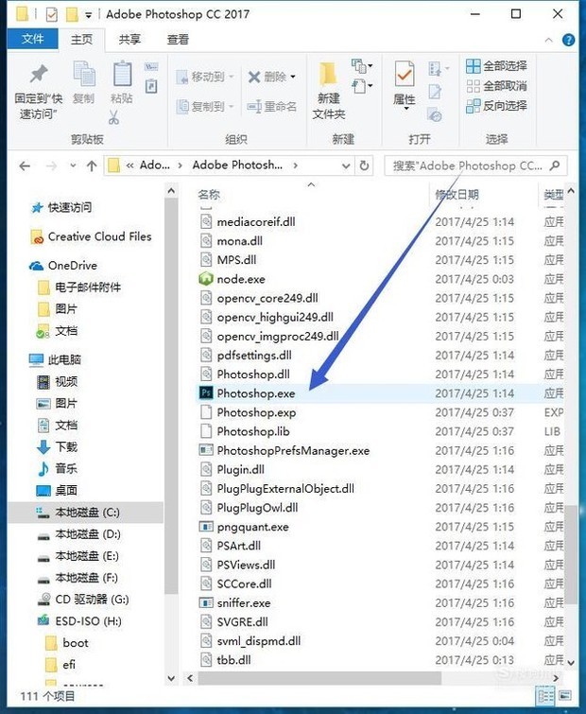Screen dimensions: 586x714
Task: Select the opencv_core249.dll file
Action: click(267, 298)
